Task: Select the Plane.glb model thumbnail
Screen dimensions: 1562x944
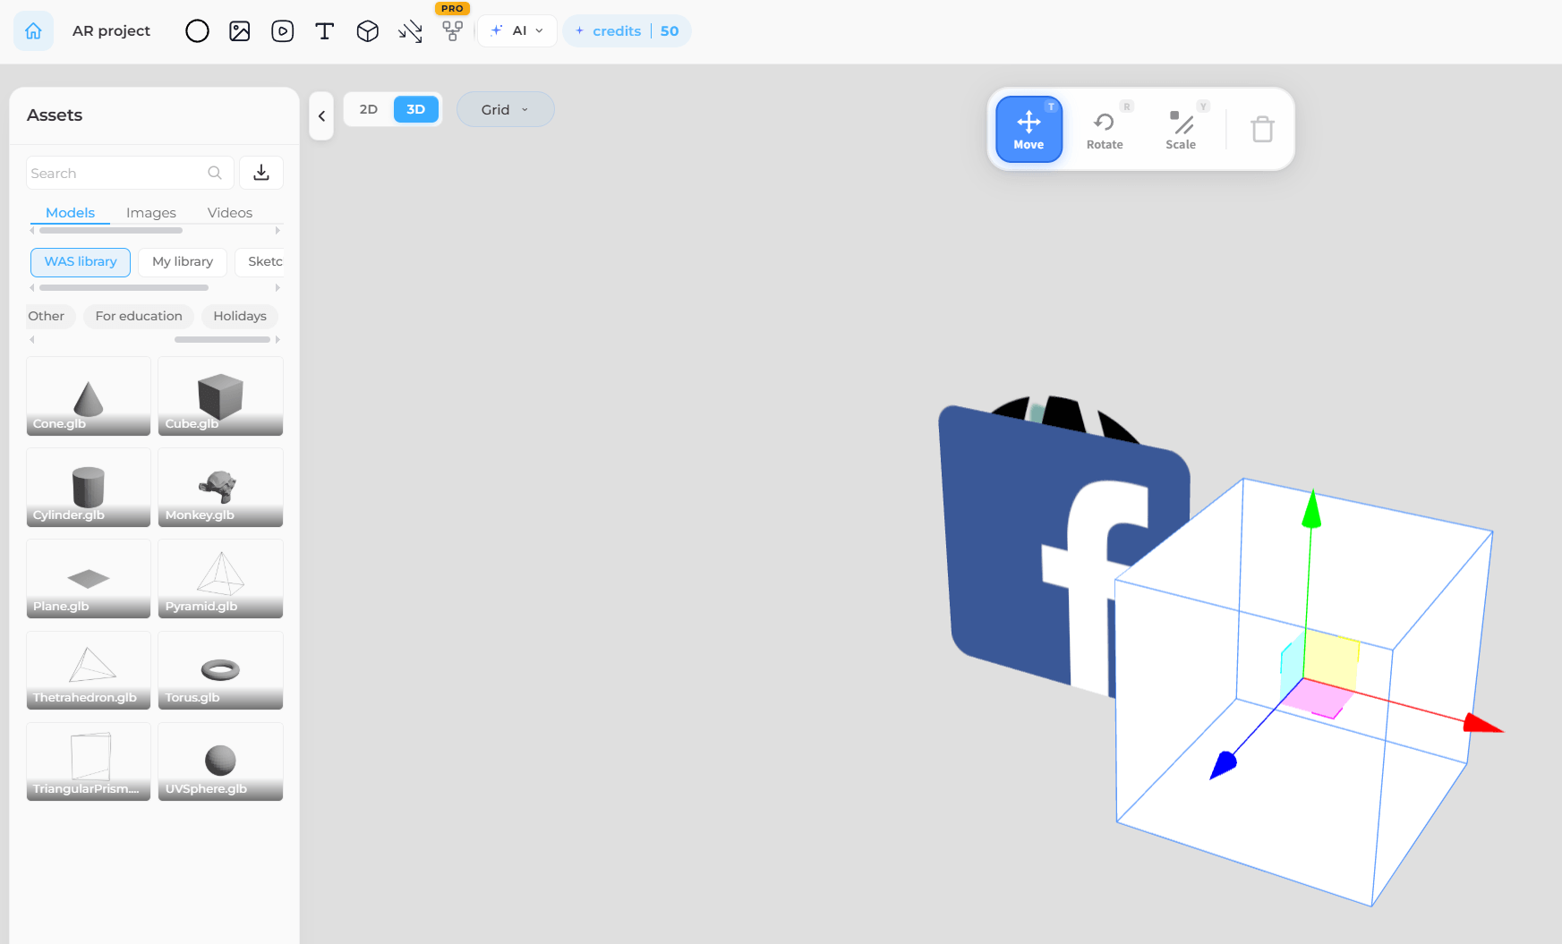Action: pos(89,579)
